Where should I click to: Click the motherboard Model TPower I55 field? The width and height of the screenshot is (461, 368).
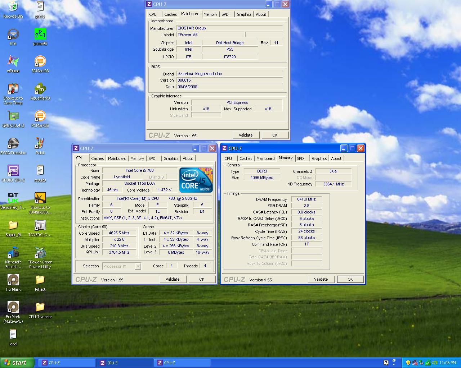coord(210,34)
